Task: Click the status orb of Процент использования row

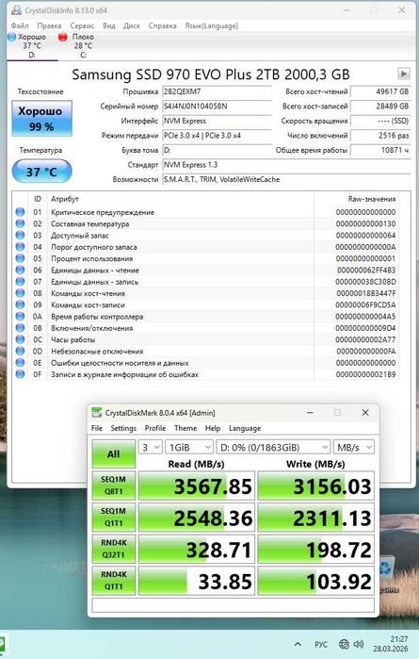Action: (x=20, y=258)
